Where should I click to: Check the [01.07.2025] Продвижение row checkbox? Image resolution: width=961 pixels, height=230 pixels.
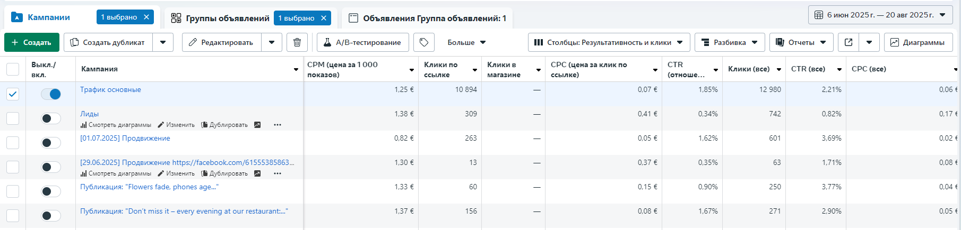pyautogui.click(x=13, y=143)
